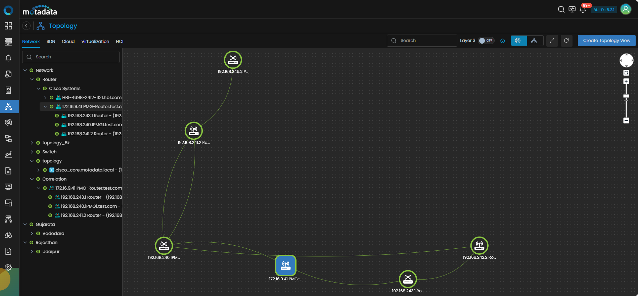The image size is (638, 296).
Task: Click the zoom slider handle on map
Action: point(626,96)
